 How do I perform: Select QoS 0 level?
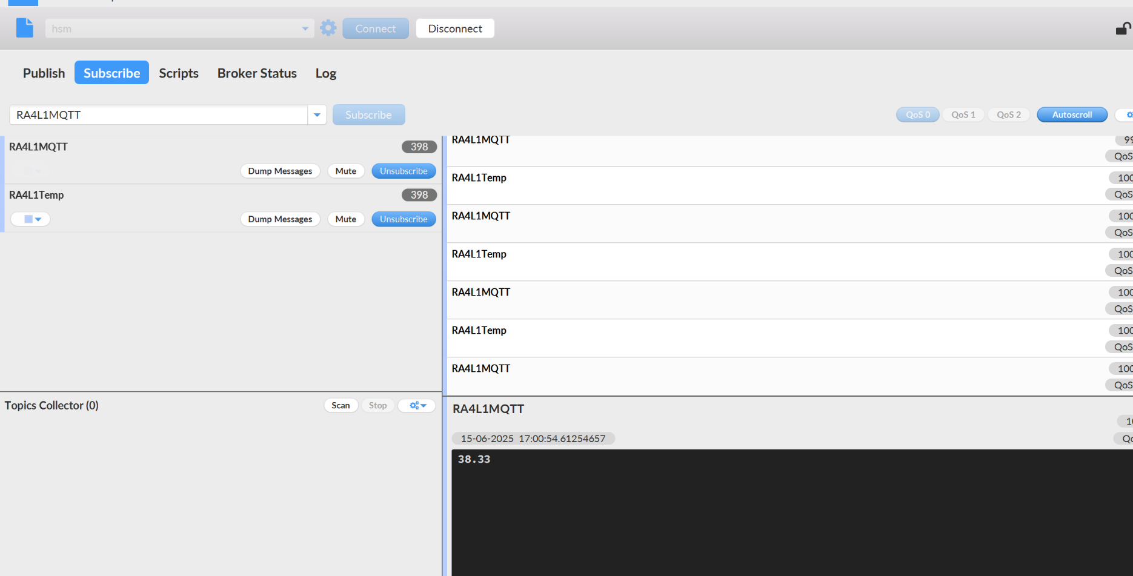[x=918, y=114]
